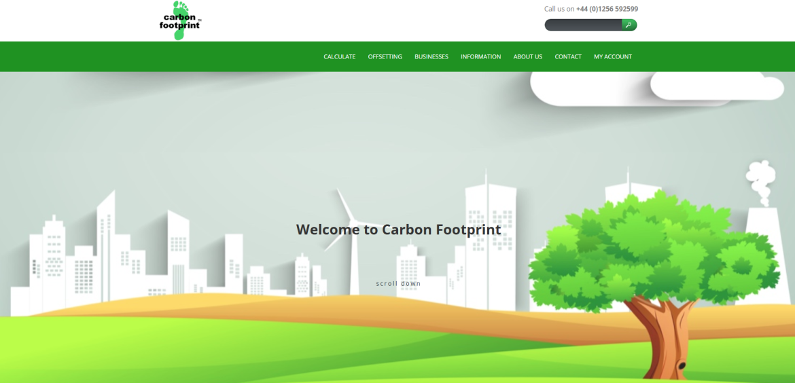Focus the site search input field
795x383 pixels.
[583, 25]
